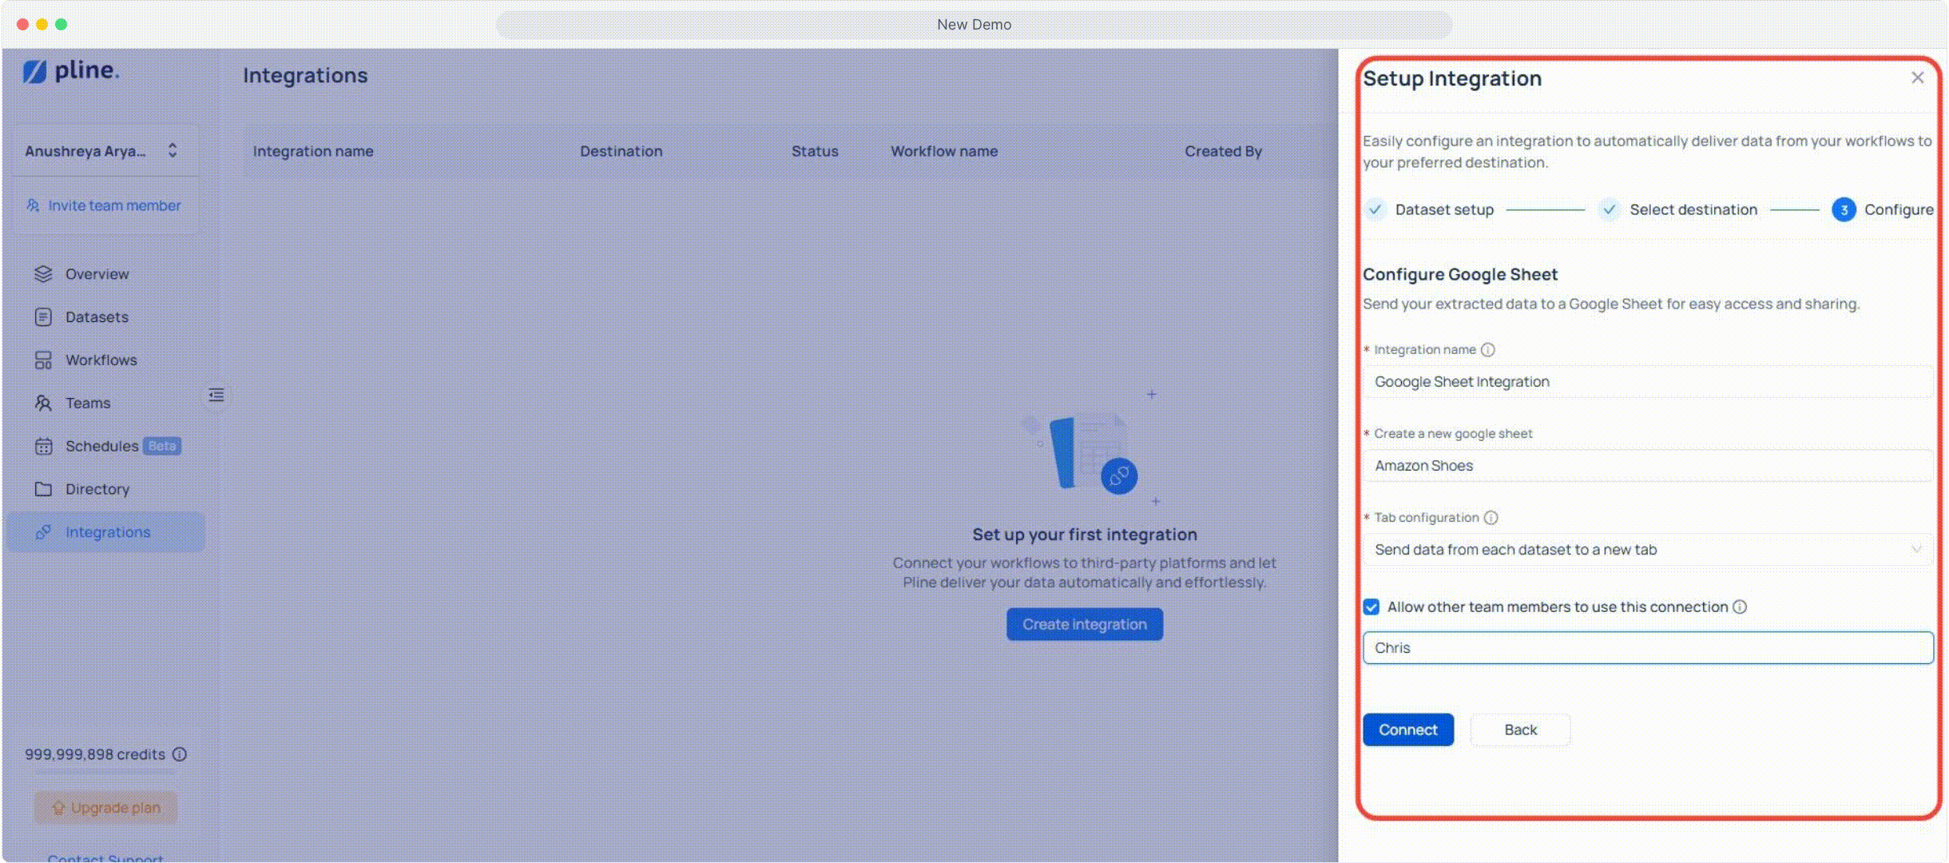Click info icon beside Tab configuration
1949x863 pixels.
click(x=1491, y=518)
